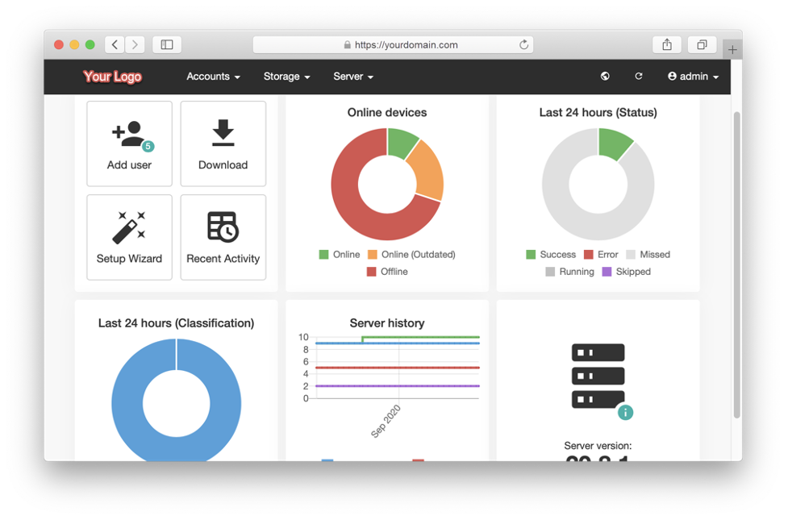Open the Storage dropdown
Image resolution: width=788 pixels, height=520 pixels.
(x=286, y=77)
